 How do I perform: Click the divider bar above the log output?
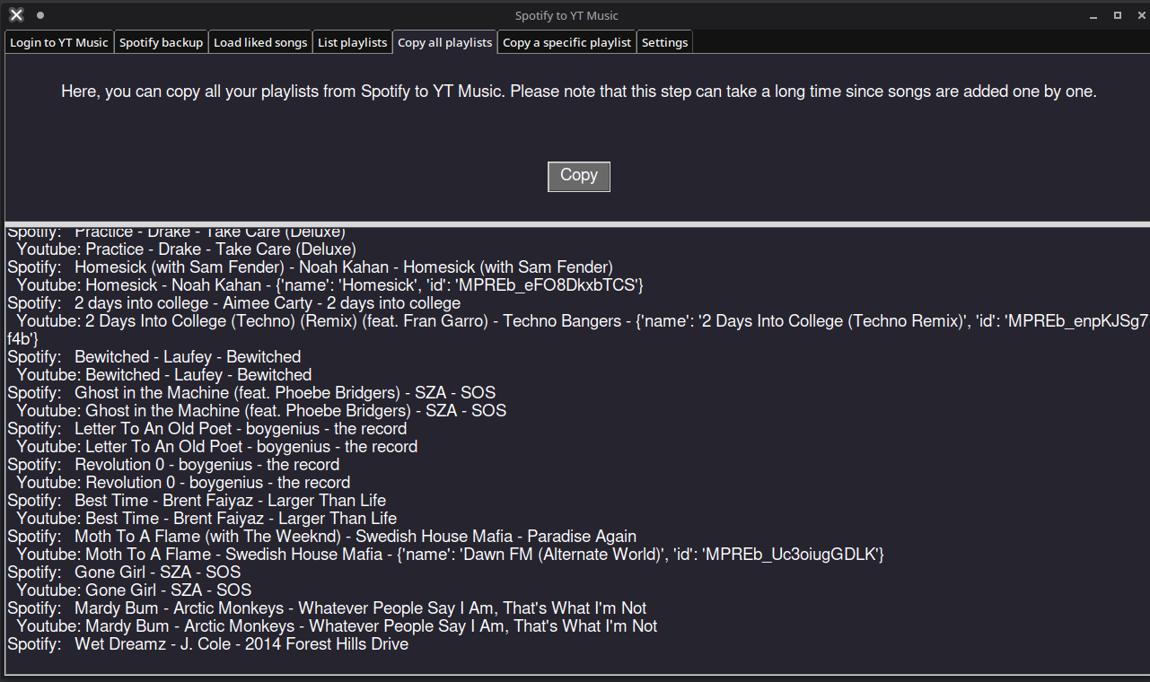(x=575, y=223)
